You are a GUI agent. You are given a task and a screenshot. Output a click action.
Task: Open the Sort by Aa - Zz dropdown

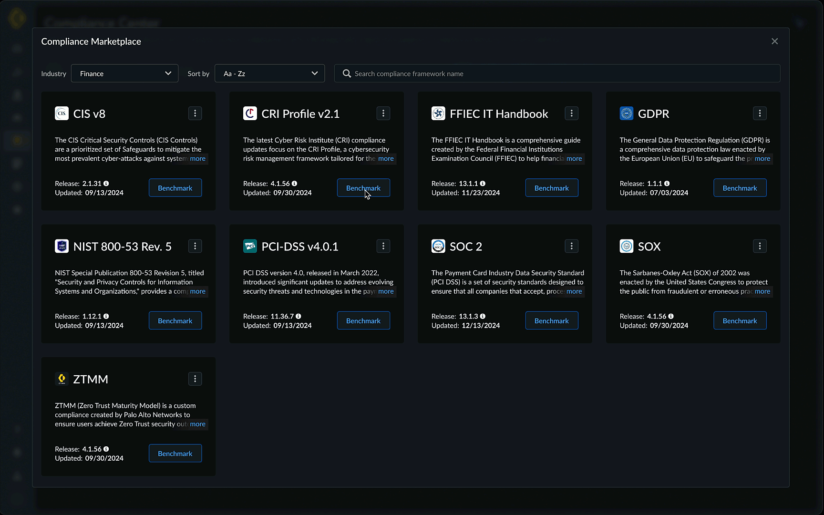tap(269, 73)
